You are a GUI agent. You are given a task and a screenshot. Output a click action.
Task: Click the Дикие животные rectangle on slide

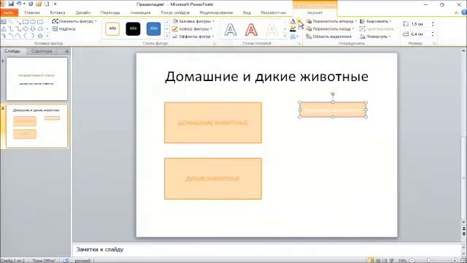coord(213,178)
